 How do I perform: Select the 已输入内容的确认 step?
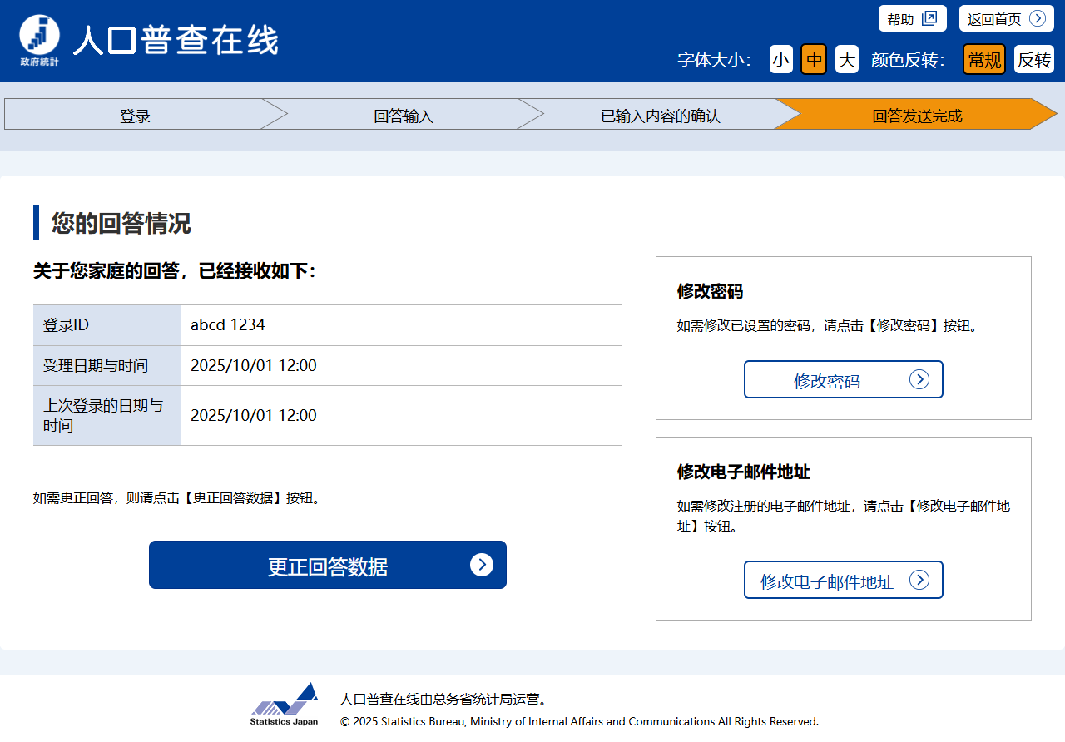click(660, 115)
